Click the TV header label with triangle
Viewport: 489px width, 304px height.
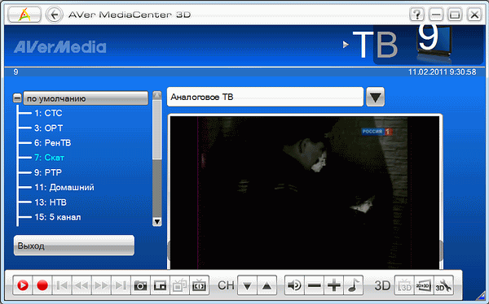(371, 46)
